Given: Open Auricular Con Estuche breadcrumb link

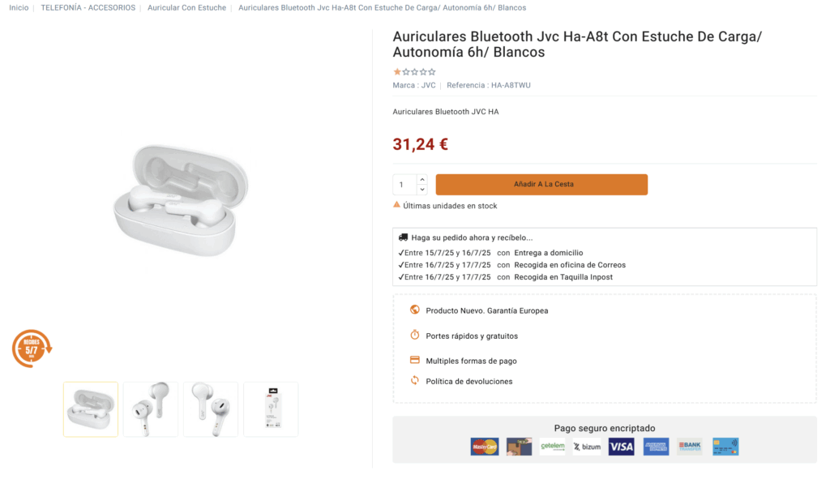Looking at the screenshot, I should coord(186,8).
